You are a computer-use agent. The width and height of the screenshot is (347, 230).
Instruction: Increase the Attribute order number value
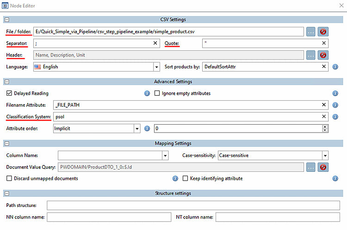325,127
